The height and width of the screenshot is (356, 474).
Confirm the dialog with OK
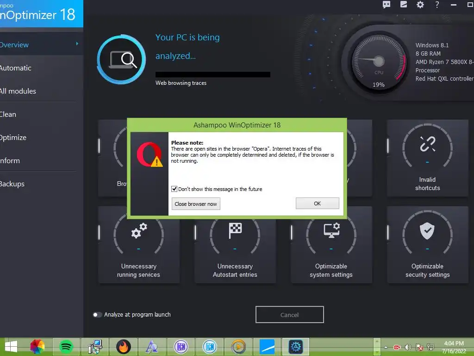(x=318, y=203)
